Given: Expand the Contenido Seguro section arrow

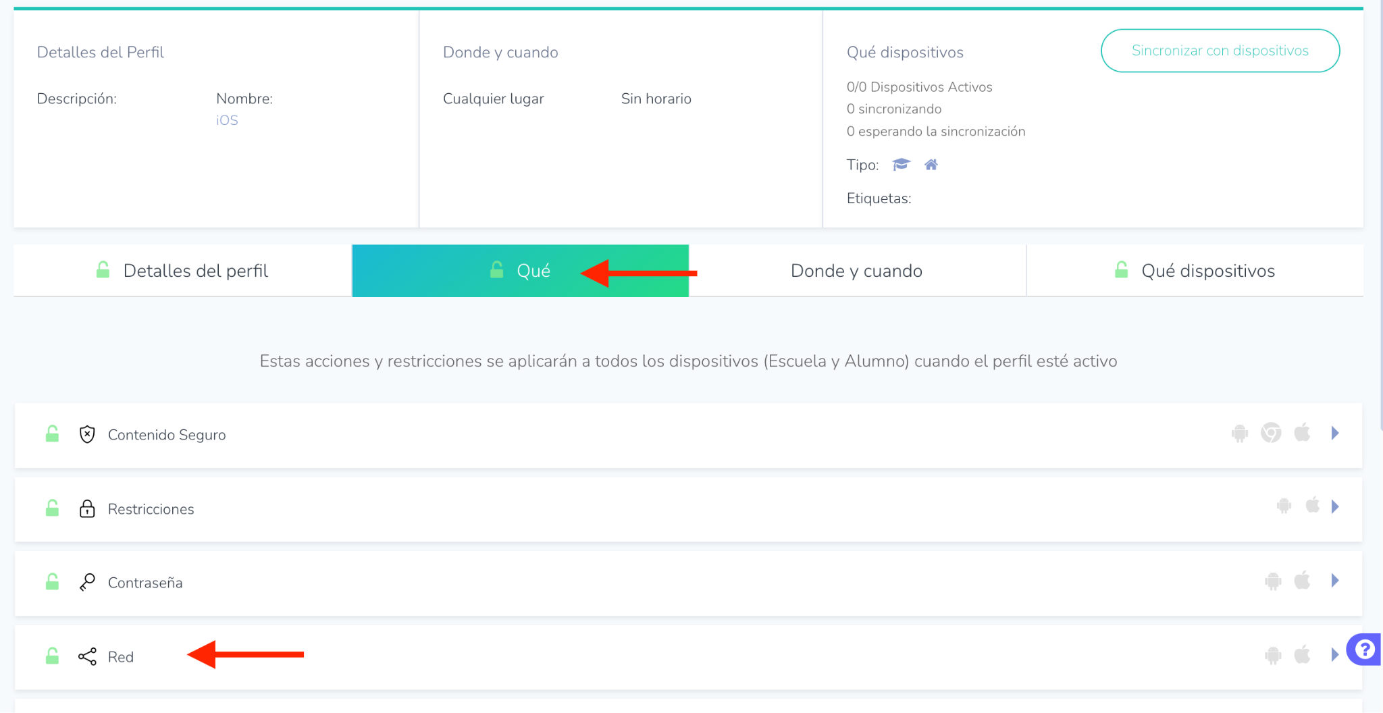Looking at the screenshot, I should tap(1334, 433).
